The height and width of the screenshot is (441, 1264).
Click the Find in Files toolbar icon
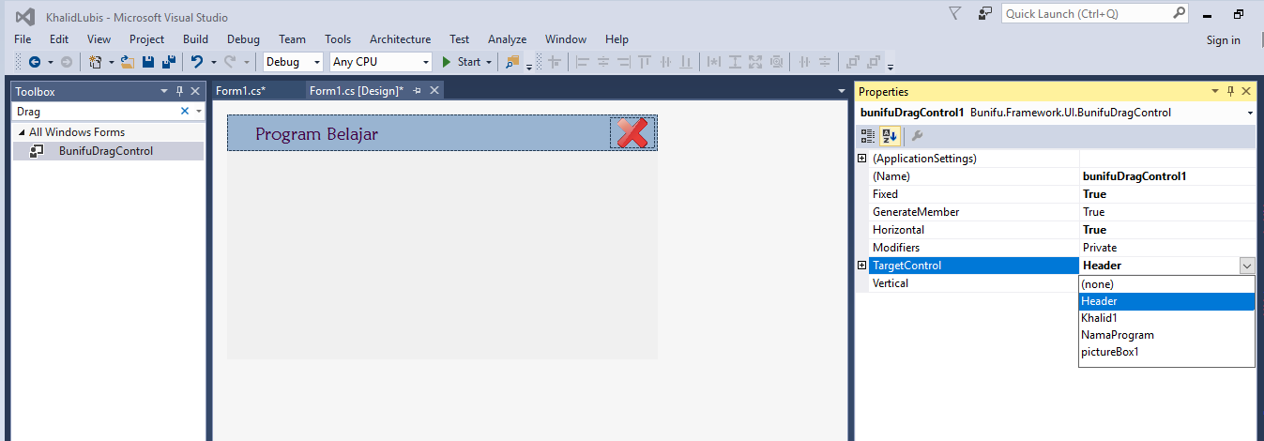tap(512, 62)
